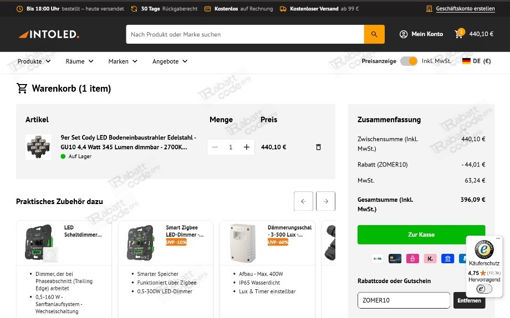Delete the Cody LED item via trash icon
The height and width of the screenshot is (318, 510).
tap(318, 147)
